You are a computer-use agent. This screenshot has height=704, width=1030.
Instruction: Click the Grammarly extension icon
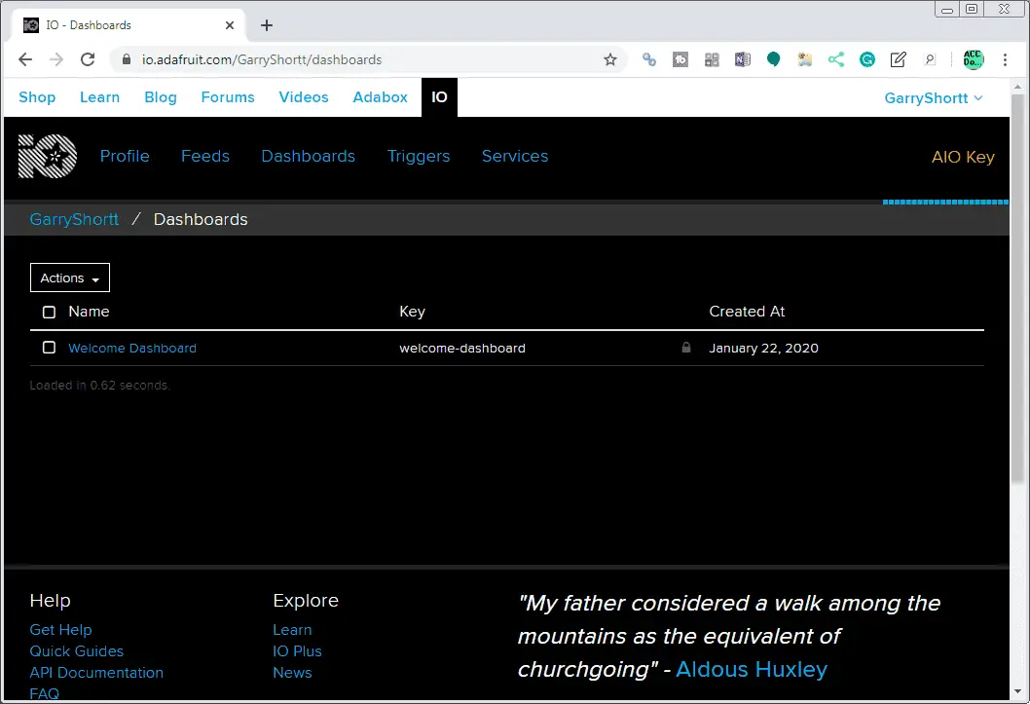click(867, 59)
